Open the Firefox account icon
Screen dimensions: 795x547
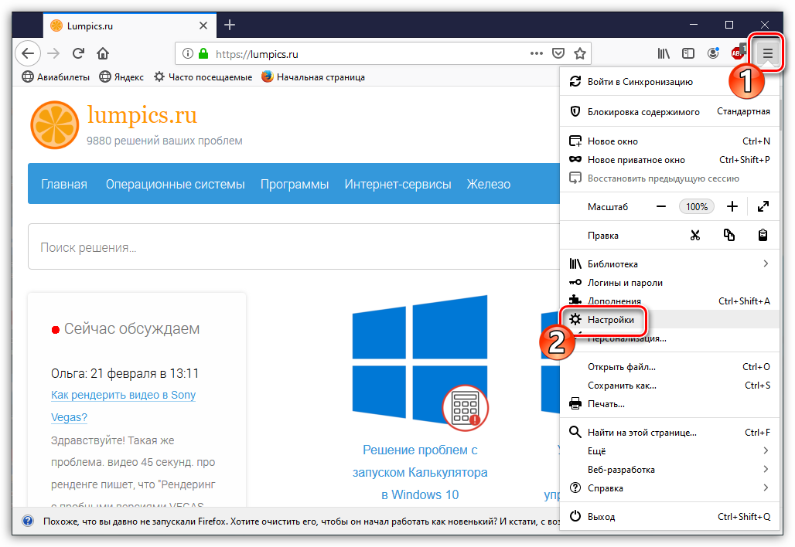point(713,53)
